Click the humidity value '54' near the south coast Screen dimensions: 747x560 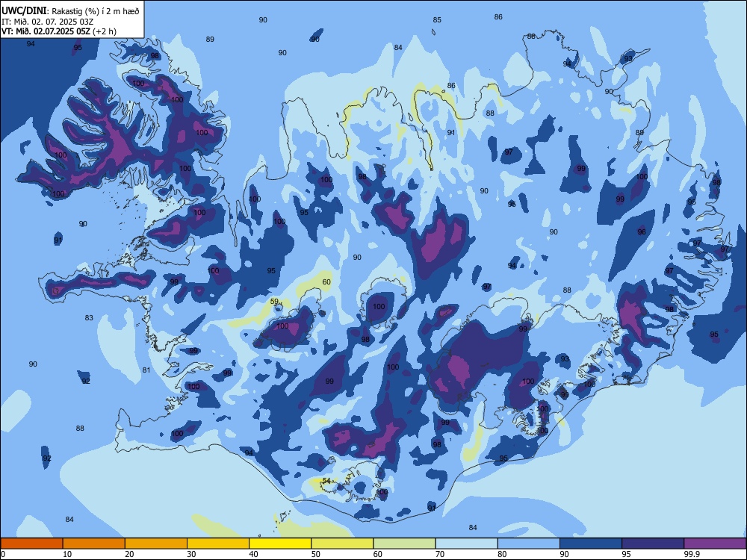[x=326, y=480]
